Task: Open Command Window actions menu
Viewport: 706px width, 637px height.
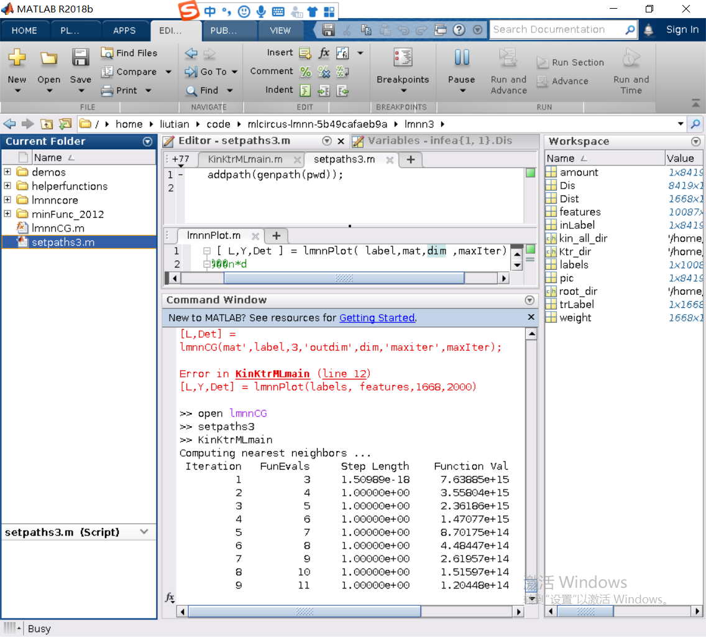Action: (529, 300)
